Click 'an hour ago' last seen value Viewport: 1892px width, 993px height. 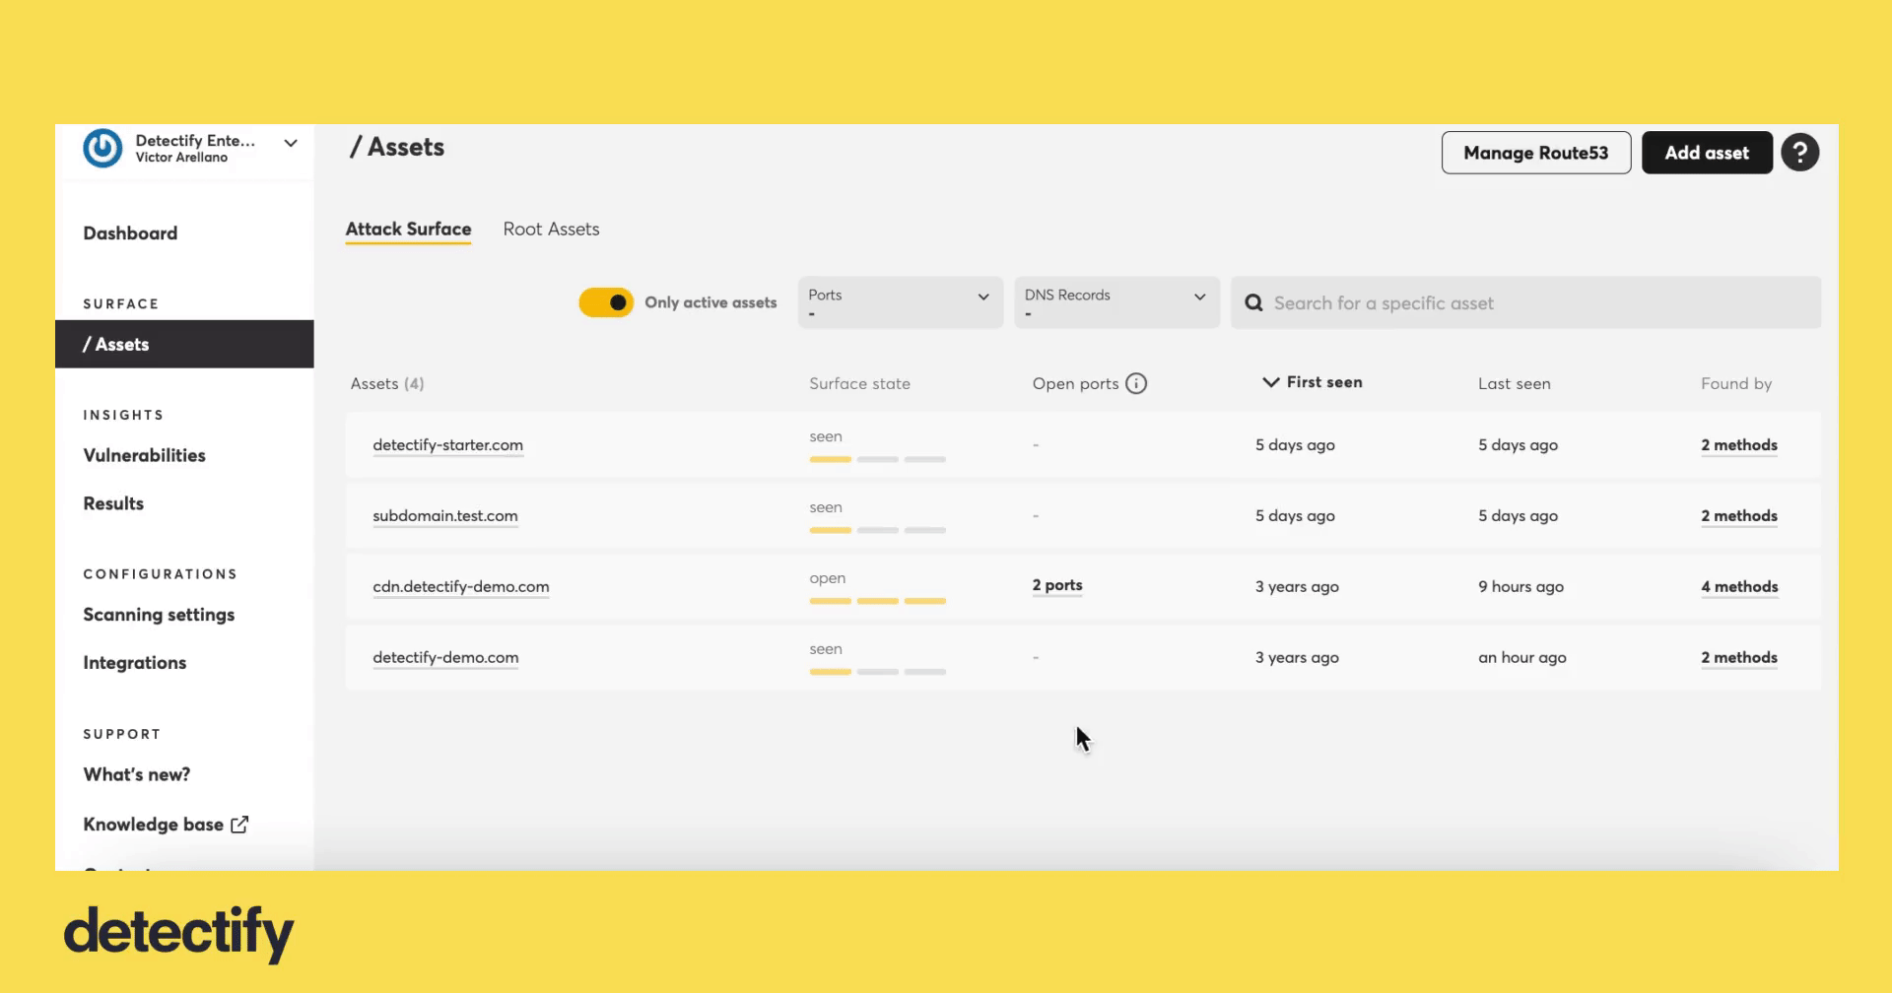tap(1521, 658)
